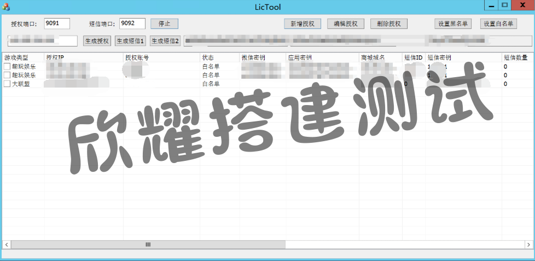Click the 新增授权 button

coord(302,24)
